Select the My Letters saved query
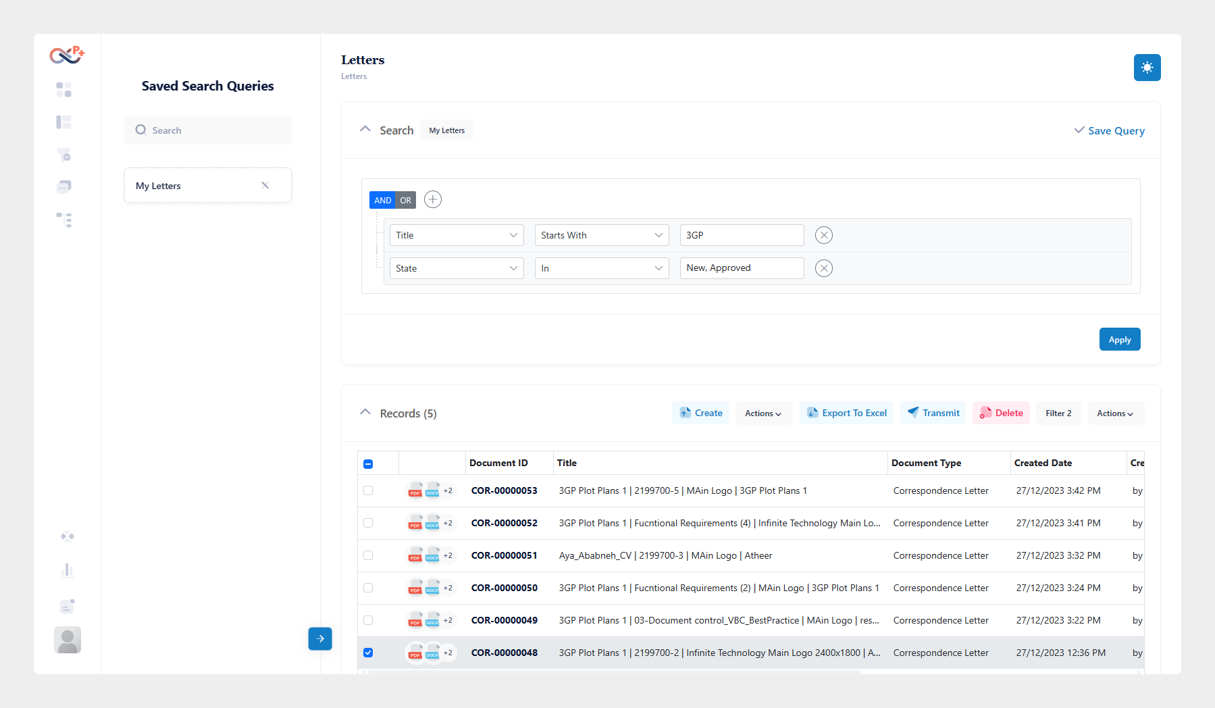This screenshot has width=1215, height=708. pyautogui.click(x=208, y=185)
